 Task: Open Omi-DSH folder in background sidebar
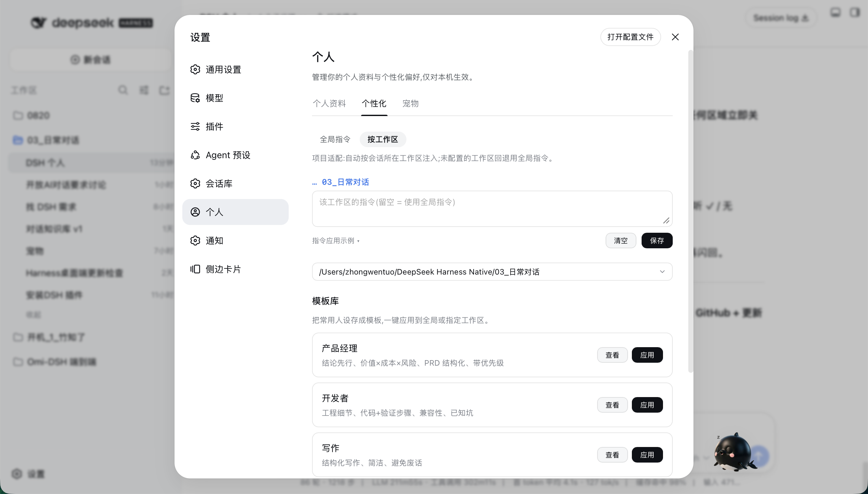click(x=91, y=362)
